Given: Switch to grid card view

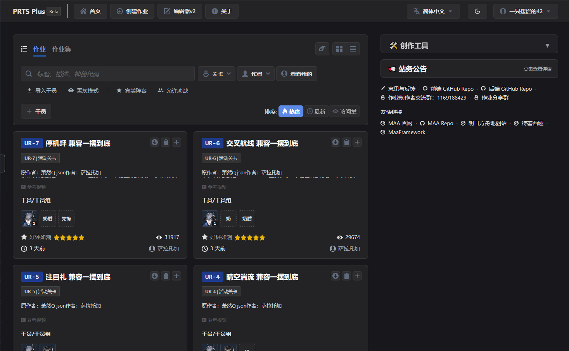Looking at the screenshot, I should (x=339, y=49).
